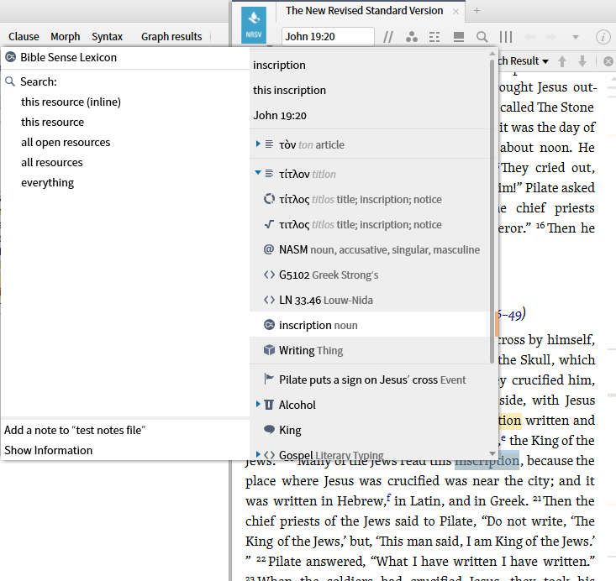Choose 'all open resources' search

(66, 142)
